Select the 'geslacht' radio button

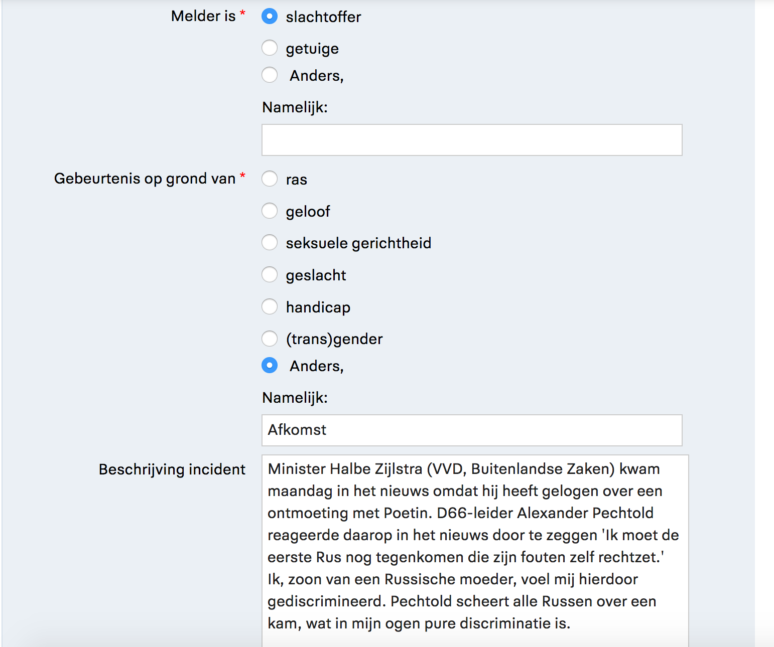[270, 275]
